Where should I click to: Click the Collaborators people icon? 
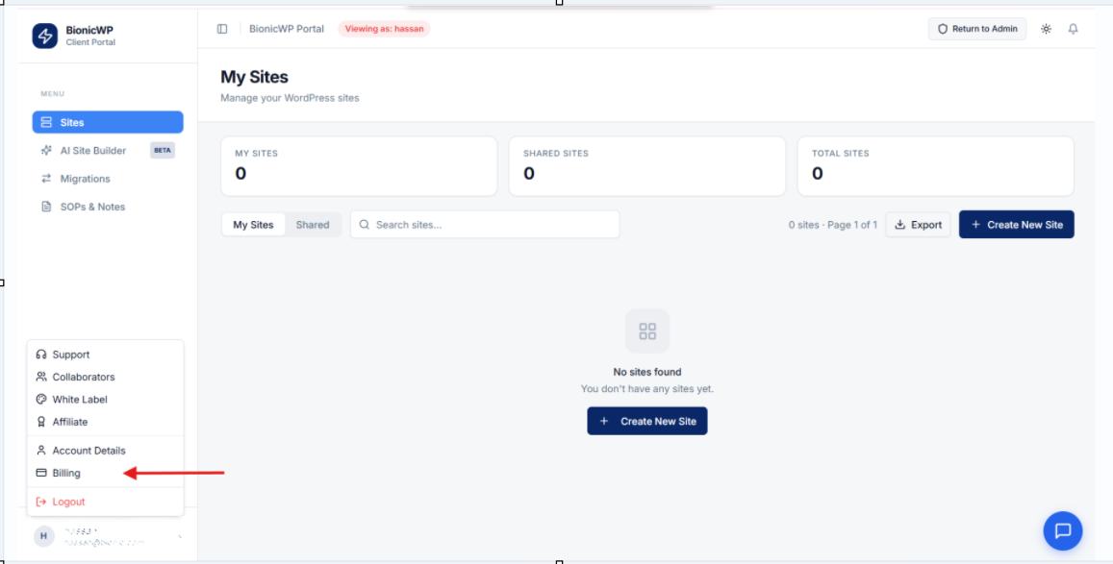pyautogui.click(x=41, y=377)
